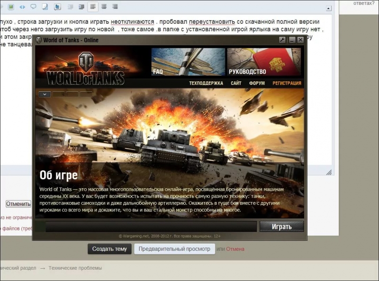Select align left in editor toolbar

pos(93,7)
